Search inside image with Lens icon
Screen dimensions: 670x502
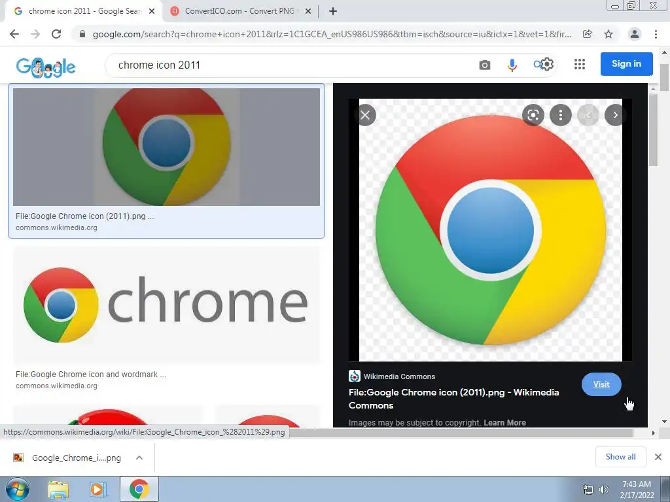click(x=533, y=115)
